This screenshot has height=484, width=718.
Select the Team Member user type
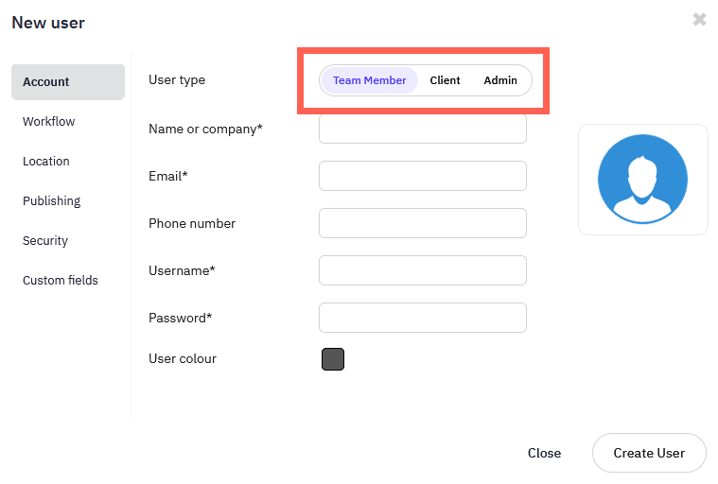[x=370, y=80]
